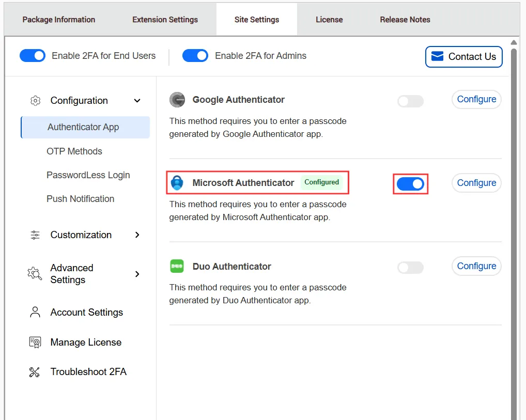The image size is (526, 420).
Task: Click the Troubleshoot 2FA tools icon
Action: pos(35,371)
